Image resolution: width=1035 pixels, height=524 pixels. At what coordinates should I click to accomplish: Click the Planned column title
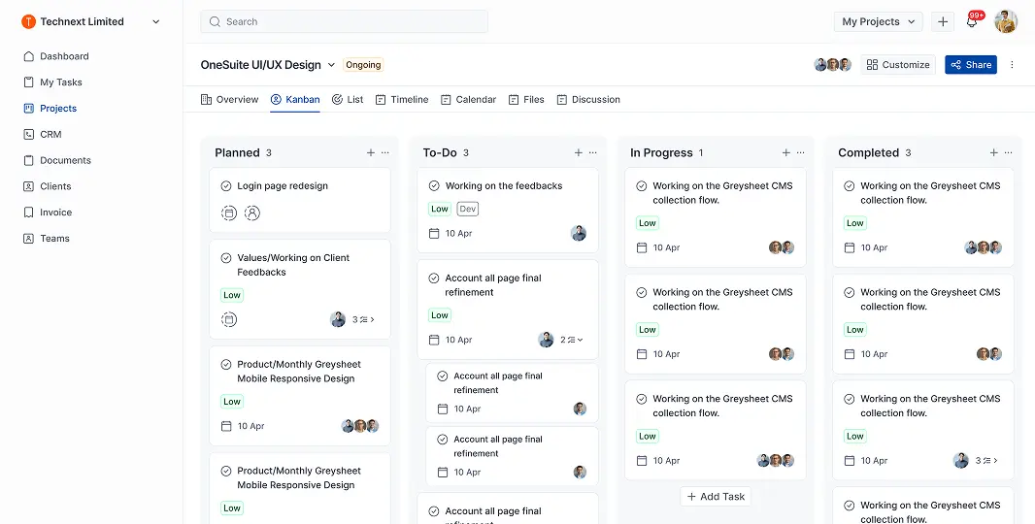tap(237, 152)
